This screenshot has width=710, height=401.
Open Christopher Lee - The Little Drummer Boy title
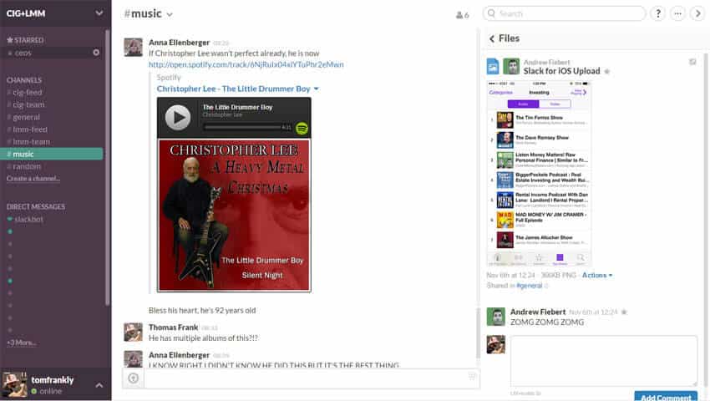[x=233, y=89]
